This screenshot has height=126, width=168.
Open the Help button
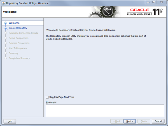pyautogui.click(x=10, y=121)
